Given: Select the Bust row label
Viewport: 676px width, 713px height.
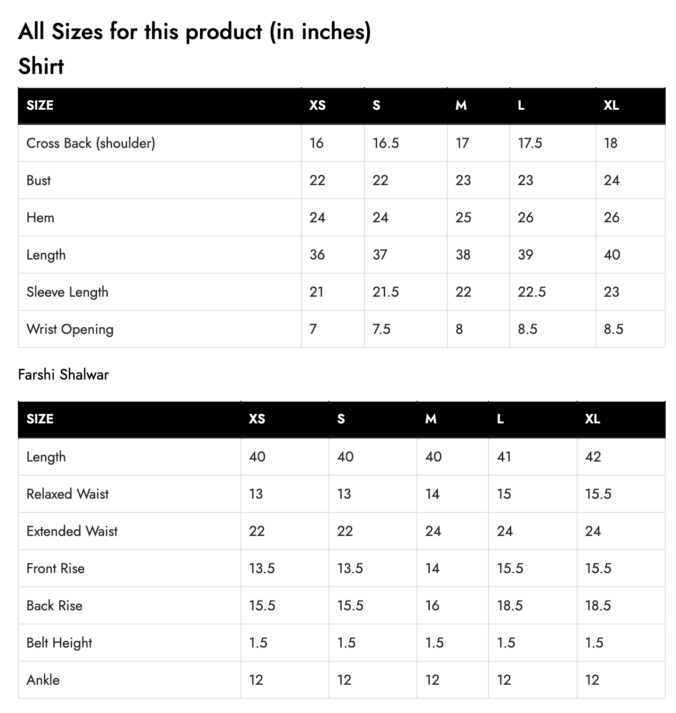Looking at the screenshot, I should (39, 180).
